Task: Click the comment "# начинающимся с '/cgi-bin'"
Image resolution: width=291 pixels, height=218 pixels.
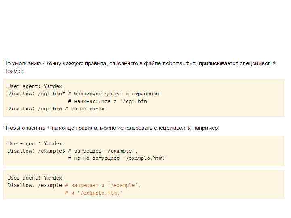Action: click(x=108, y=101)
